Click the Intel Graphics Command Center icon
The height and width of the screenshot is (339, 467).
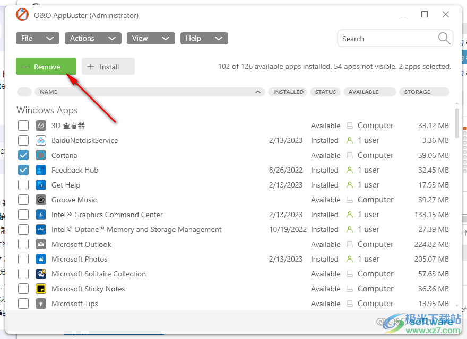41,215
